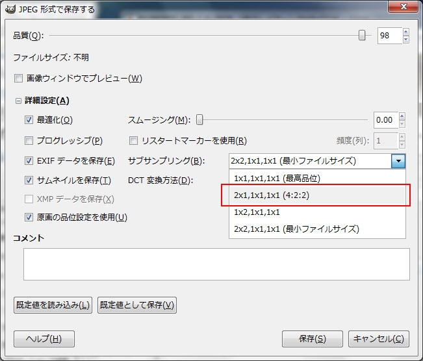Viewport: 423px width, 361px height.
Task: Click the ファイルサイズ: 不明 text
Action: 51,57
